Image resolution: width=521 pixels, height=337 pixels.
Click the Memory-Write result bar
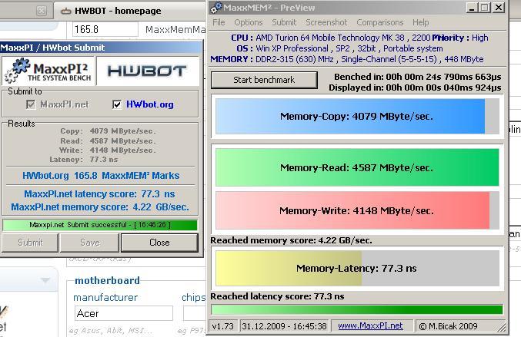pos(357,210)
